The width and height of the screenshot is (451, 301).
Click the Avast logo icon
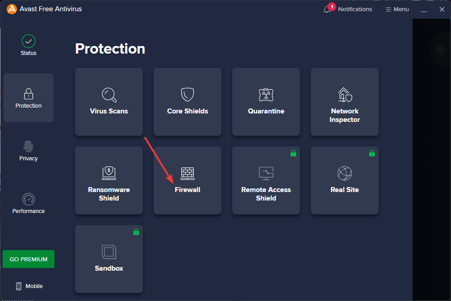tap(12, 9)
